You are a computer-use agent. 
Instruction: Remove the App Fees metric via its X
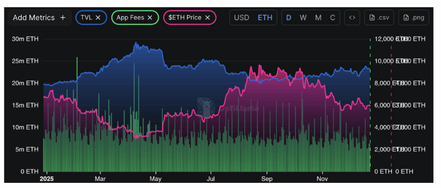pos(150,18)
